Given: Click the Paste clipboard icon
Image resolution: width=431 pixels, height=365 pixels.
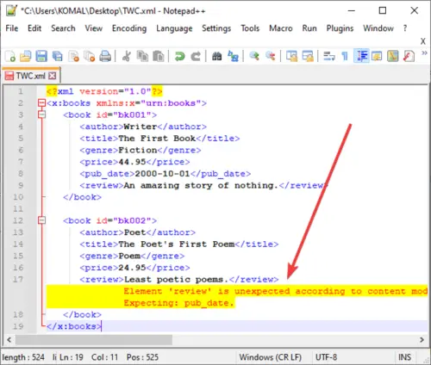Looking at the screenshot, I should click(158, 56).
